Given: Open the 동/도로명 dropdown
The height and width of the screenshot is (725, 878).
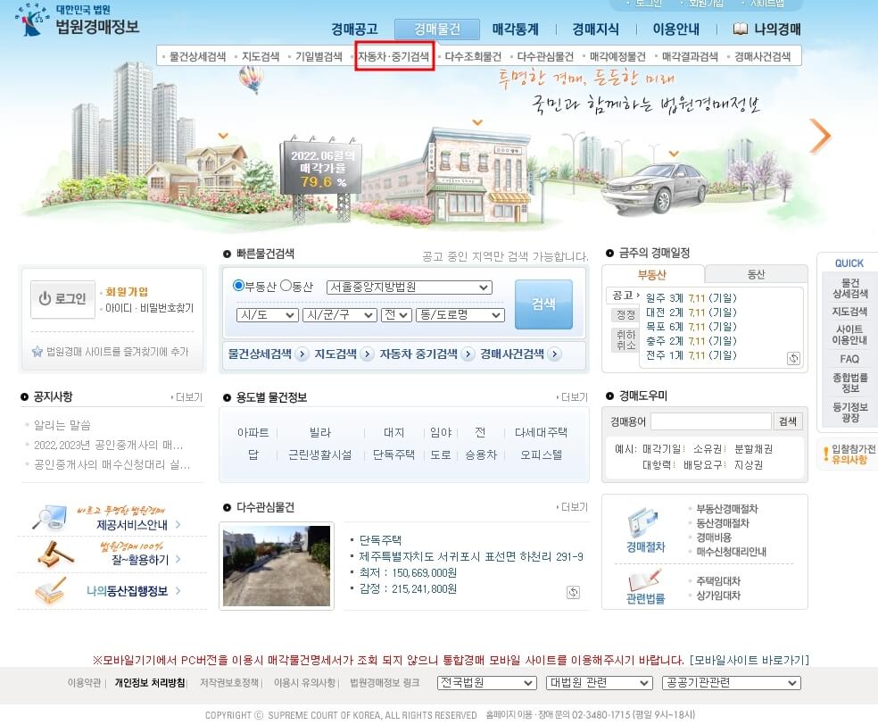Looking at the screenshot, I should click(x=460, y=315).
